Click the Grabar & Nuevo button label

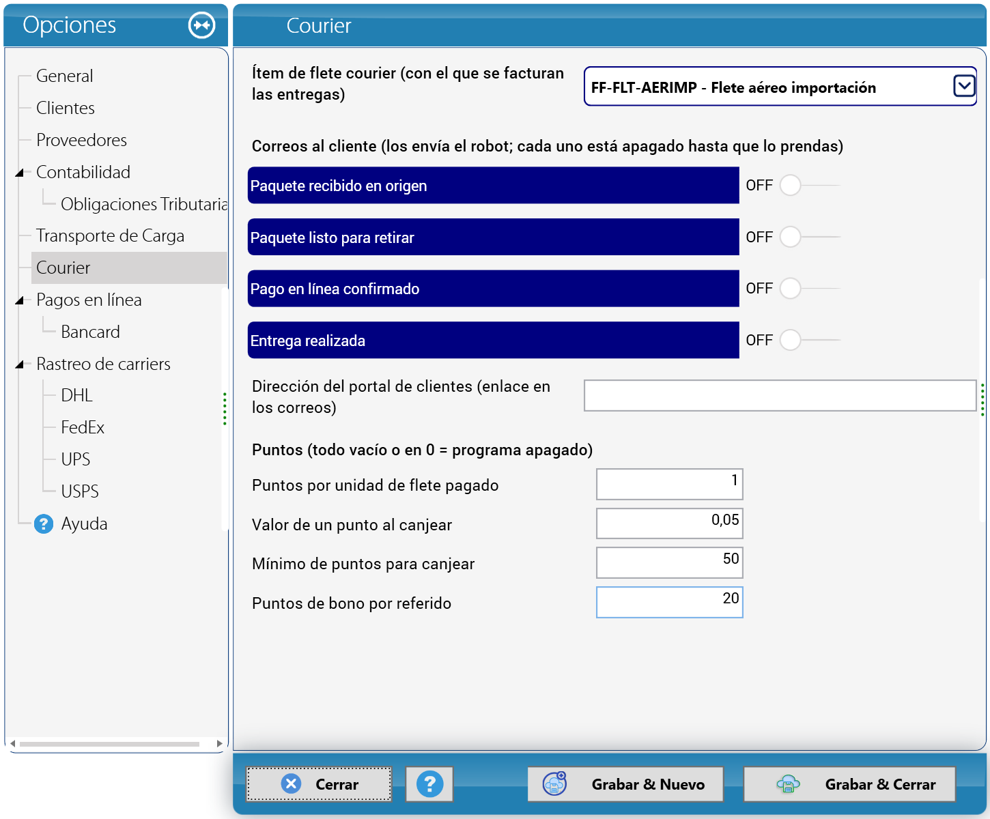(648, 784)
